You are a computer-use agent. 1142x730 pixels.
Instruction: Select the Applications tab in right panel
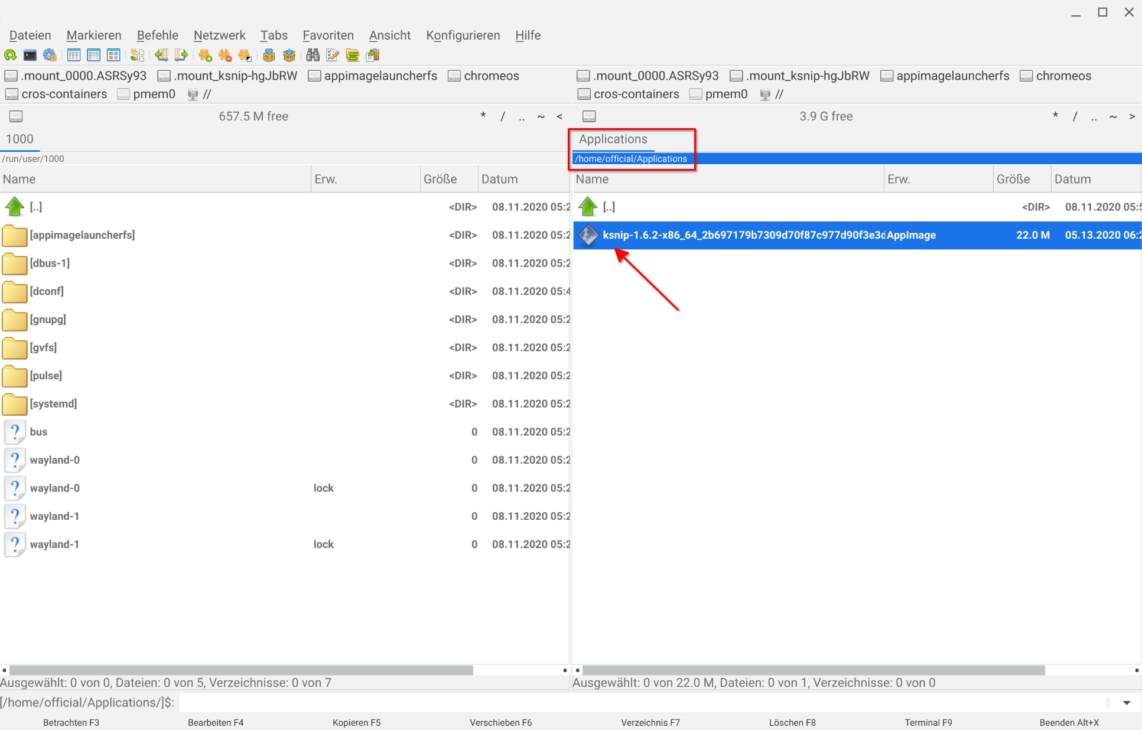click(613, 139)
